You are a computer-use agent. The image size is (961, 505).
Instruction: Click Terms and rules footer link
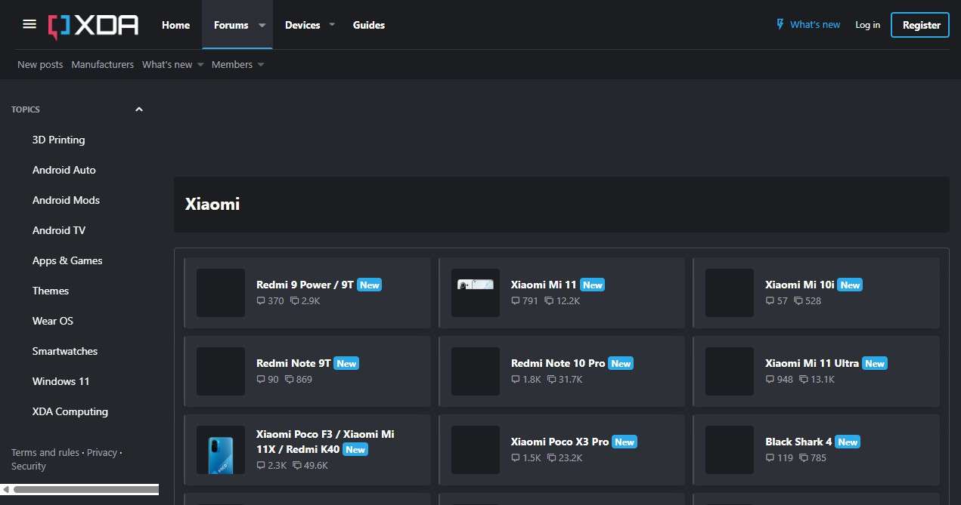[45, 452]
